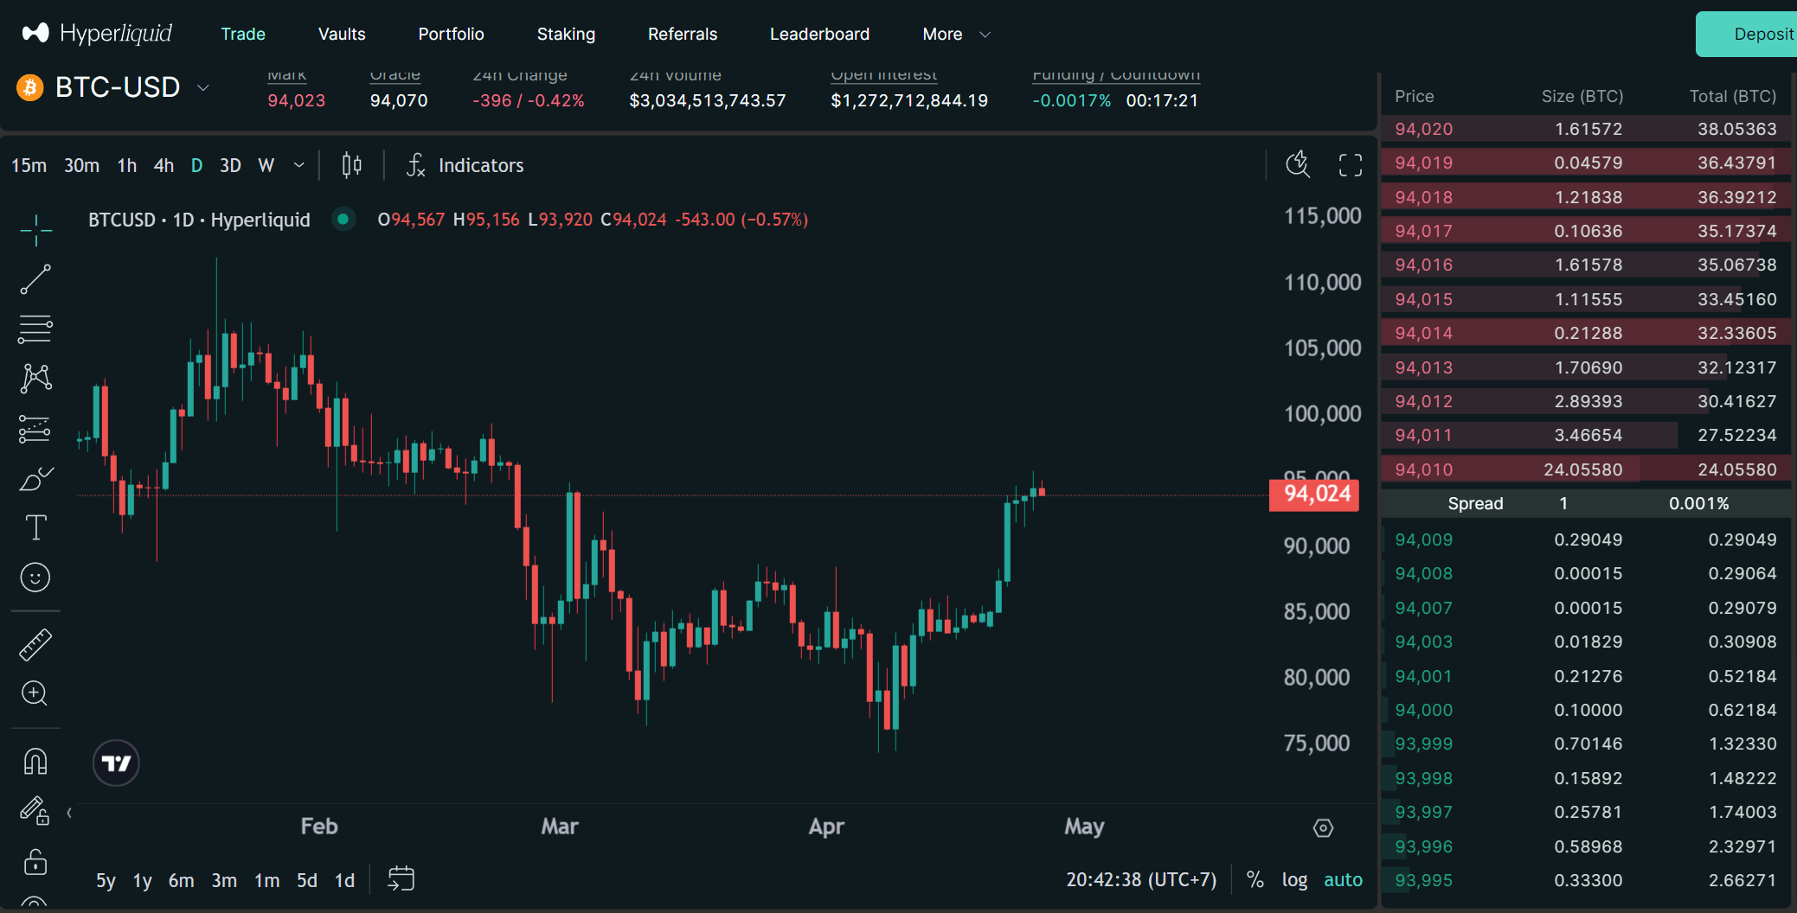Click the BTCUSD 1D Hyperliquid chart title
Viewport: 1797px width, 913px height.
click(x=199, y=220)
